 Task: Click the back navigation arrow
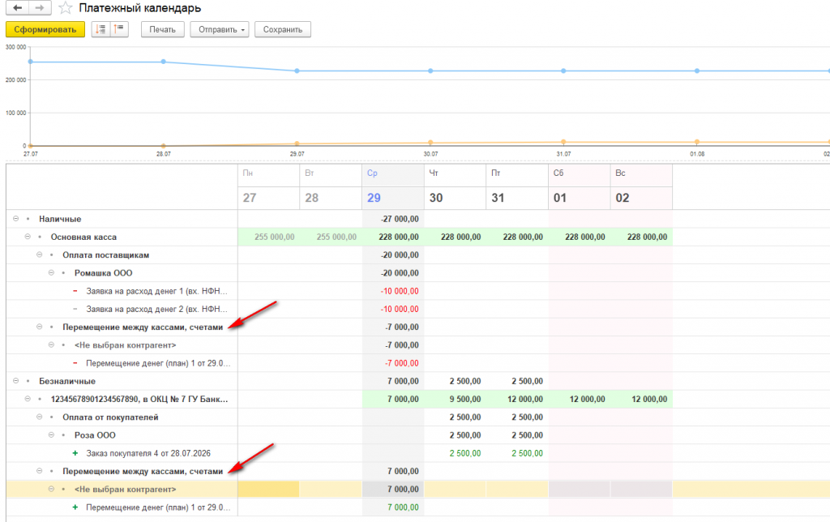(18, 8)
